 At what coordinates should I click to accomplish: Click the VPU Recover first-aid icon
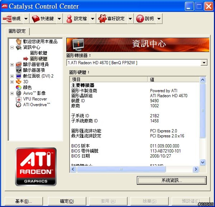click(x=19, y=99)
